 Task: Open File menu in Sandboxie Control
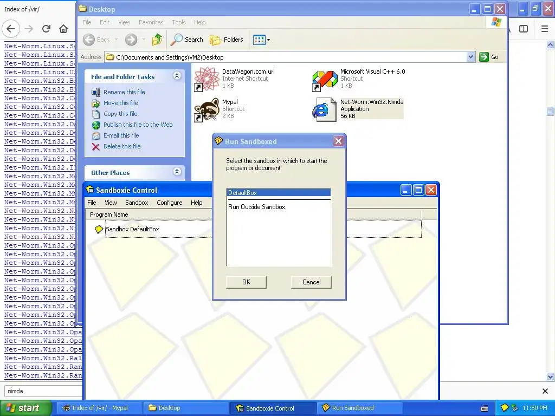92,203
